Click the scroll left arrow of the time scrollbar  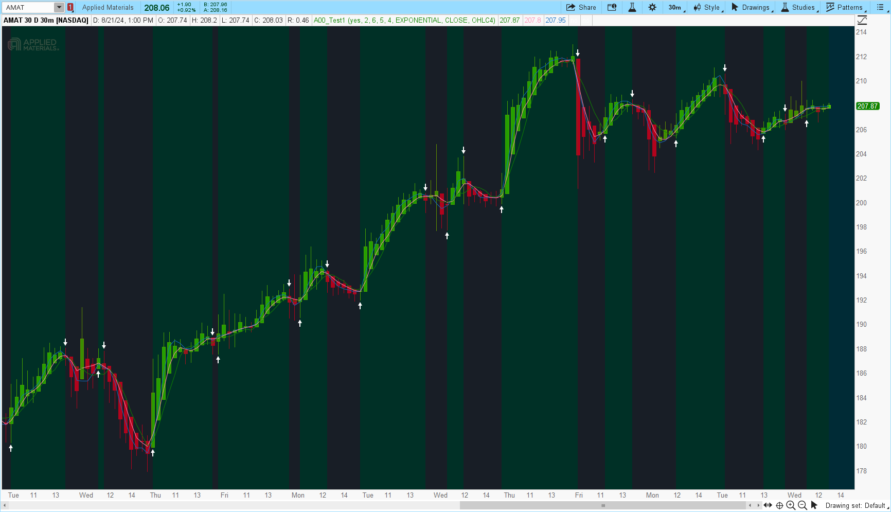(x=5, y=506)
